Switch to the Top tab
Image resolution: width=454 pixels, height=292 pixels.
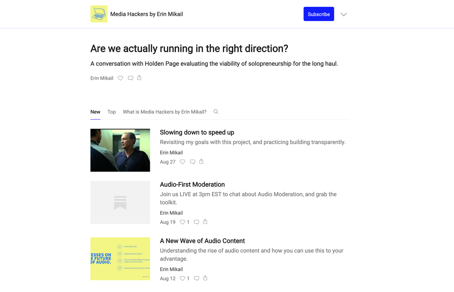pyautogui.click(x=112, y=112)
